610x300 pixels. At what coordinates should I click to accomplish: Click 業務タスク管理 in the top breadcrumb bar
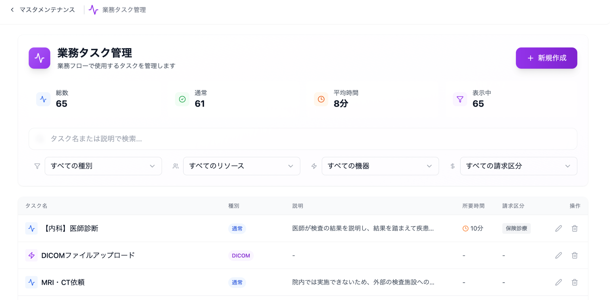pos(123,10)
